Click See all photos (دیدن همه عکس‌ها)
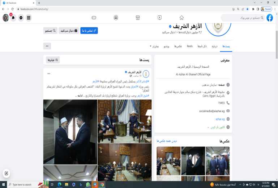This screenshot has width=278, height=188. point(167,141)
